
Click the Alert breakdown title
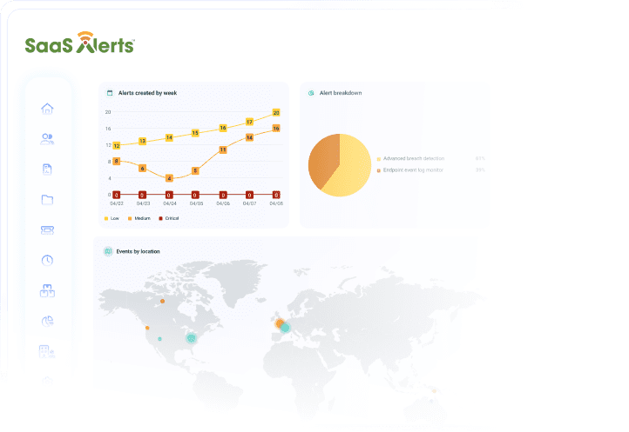tap(341, 93)
